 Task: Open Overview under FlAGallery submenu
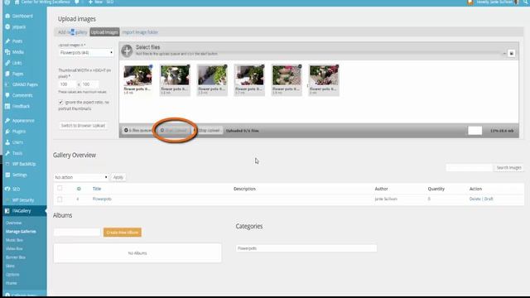click(x=13, y=223)
